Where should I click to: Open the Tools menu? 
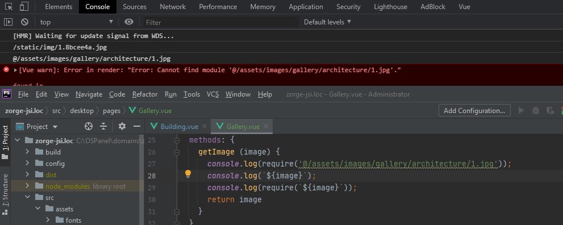(x=191, y=94)
